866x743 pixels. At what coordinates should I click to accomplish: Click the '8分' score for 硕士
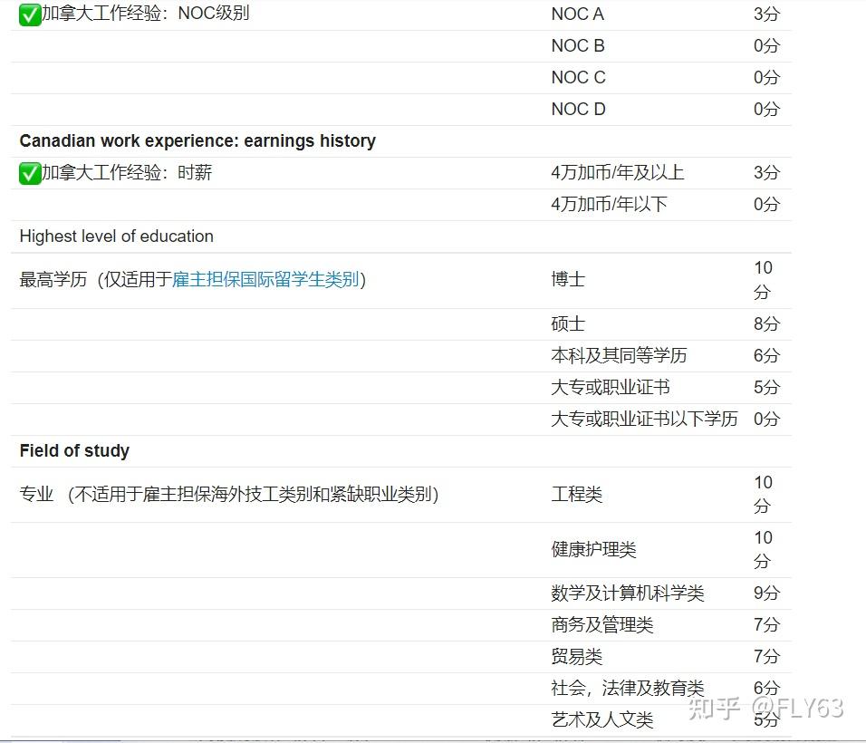[766, 323]
